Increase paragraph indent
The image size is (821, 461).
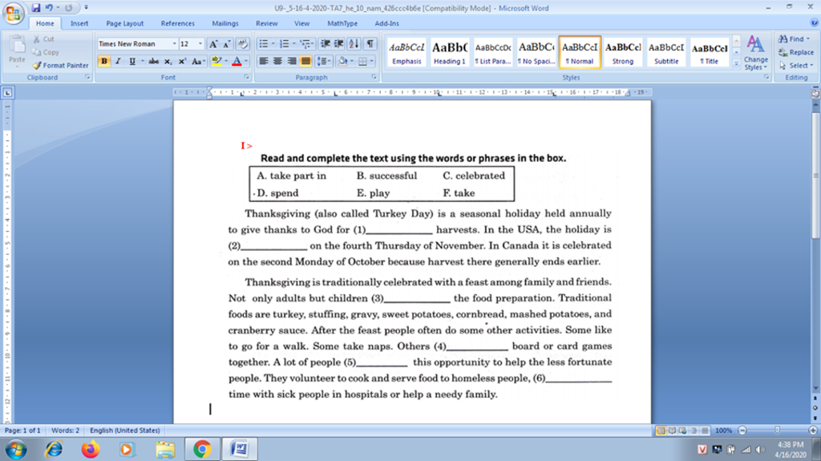(339, 44)
